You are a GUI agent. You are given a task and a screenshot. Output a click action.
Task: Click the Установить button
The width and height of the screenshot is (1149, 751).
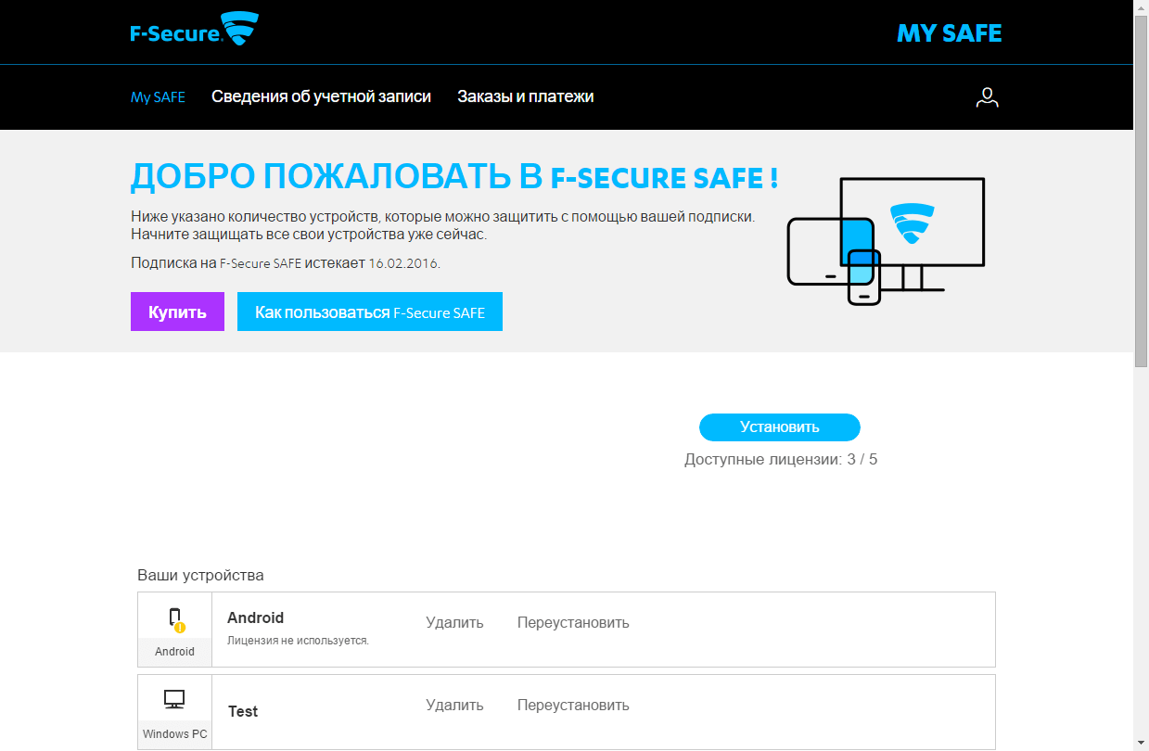779,427
